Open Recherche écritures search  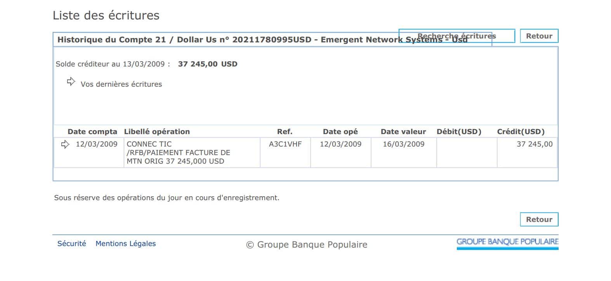457,36
